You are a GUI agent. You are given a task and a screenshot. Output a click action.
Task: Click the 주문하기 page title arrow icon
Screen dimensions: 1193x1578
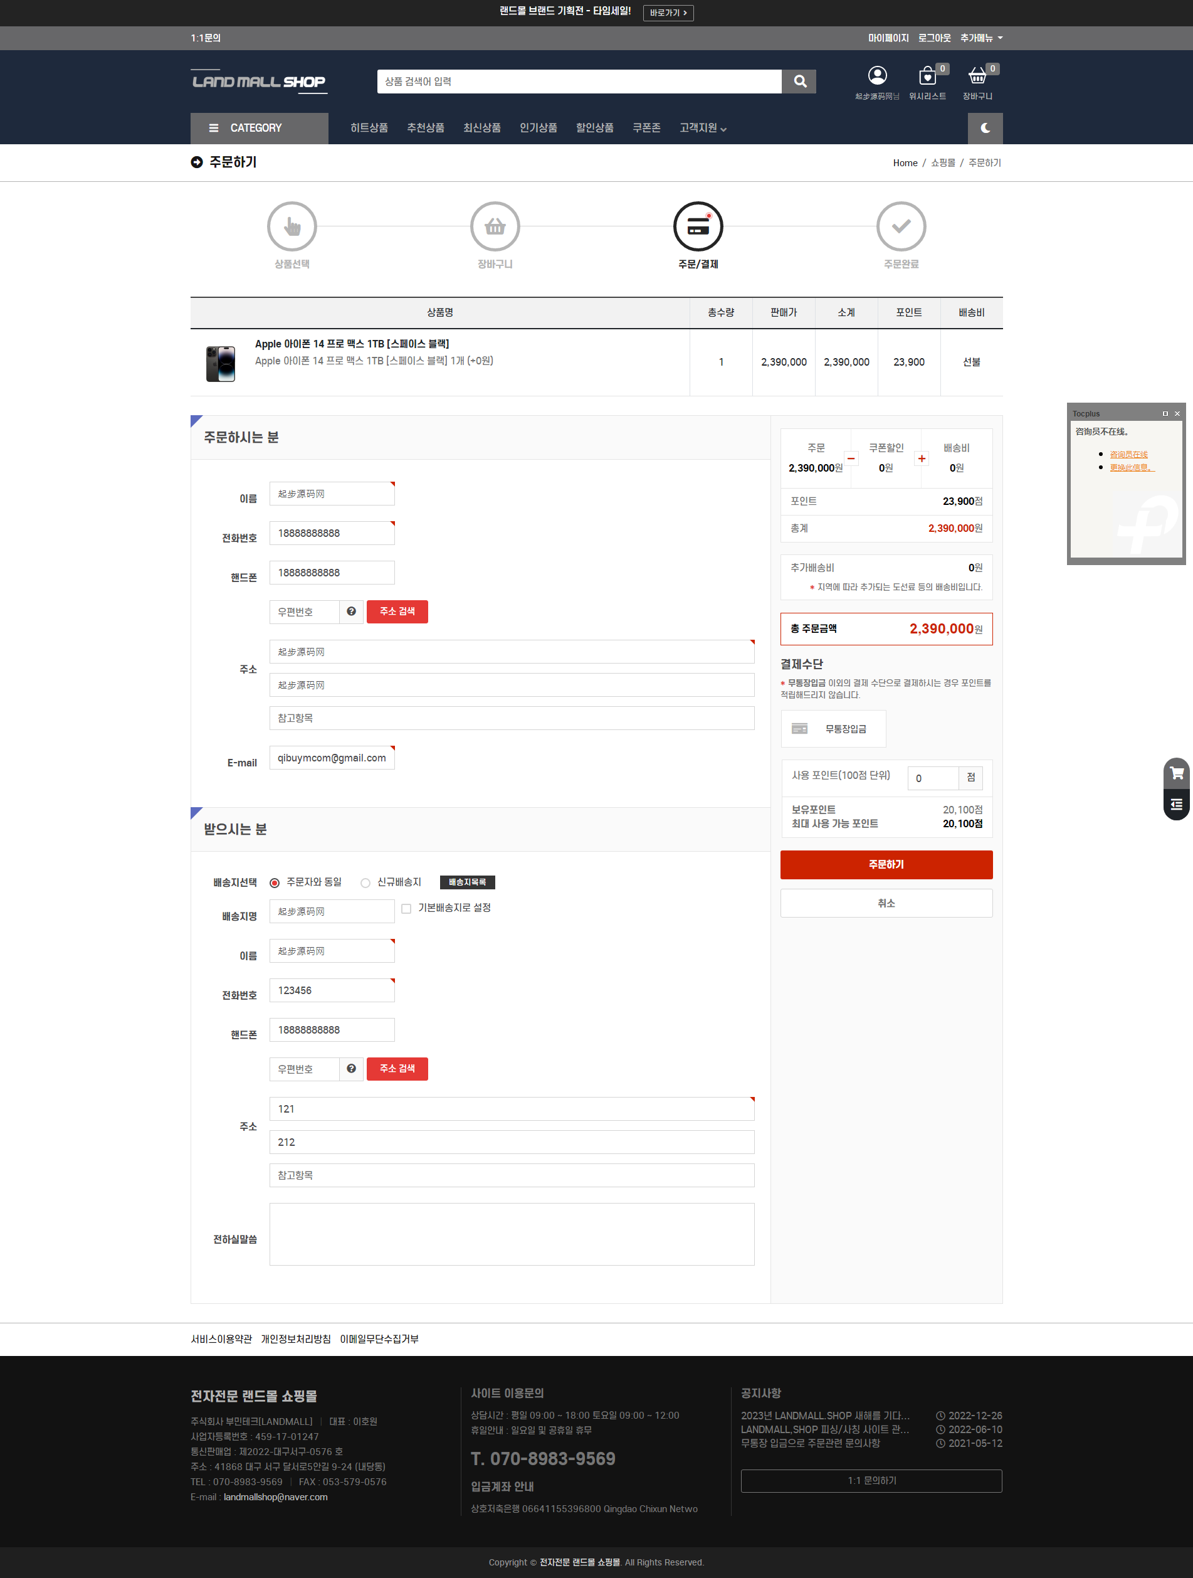197,162
